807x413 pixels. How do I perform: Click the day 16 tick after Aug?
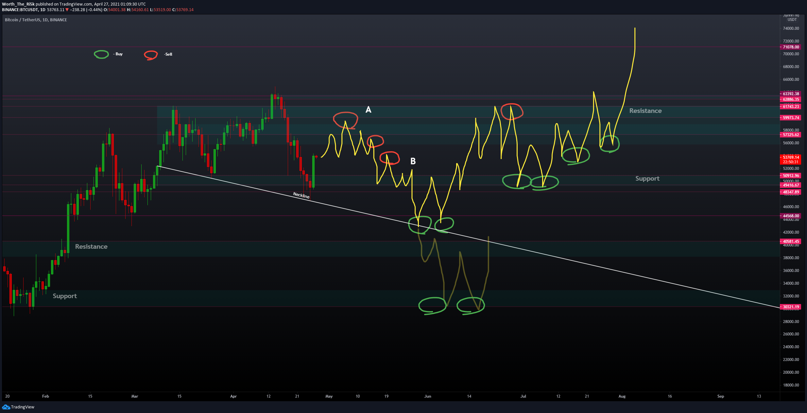pyautogui.click(x=670, y=396)
